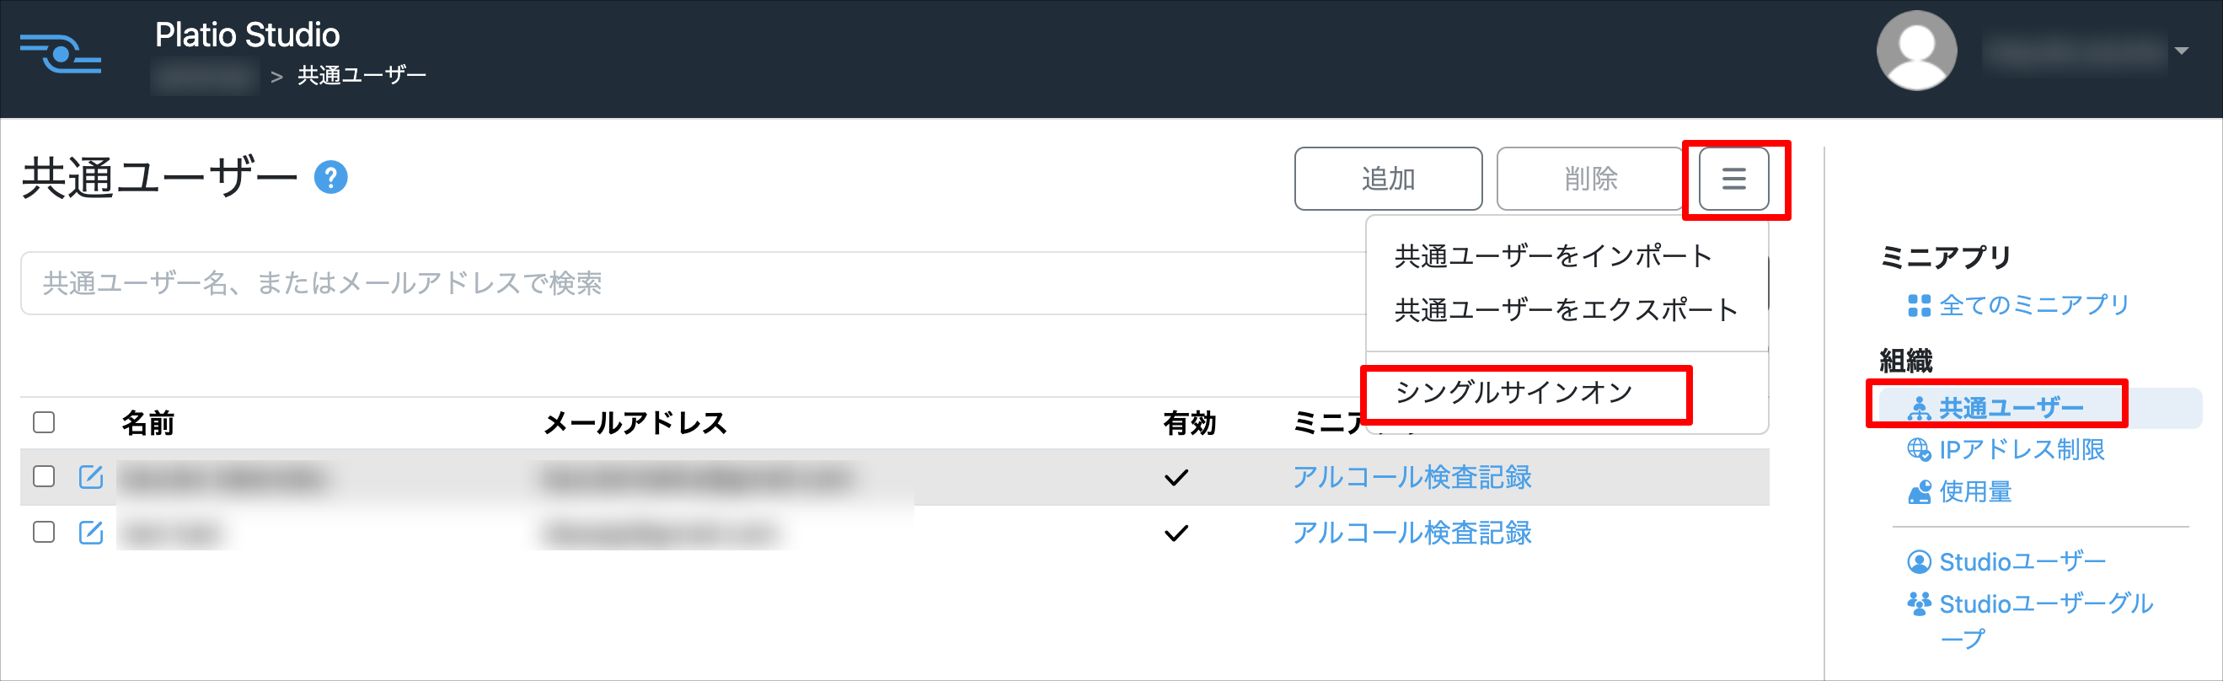Click the 全てのミニアプリ grid icon
This screenshot has height=681, width=2223.
tap(1920, 306)
